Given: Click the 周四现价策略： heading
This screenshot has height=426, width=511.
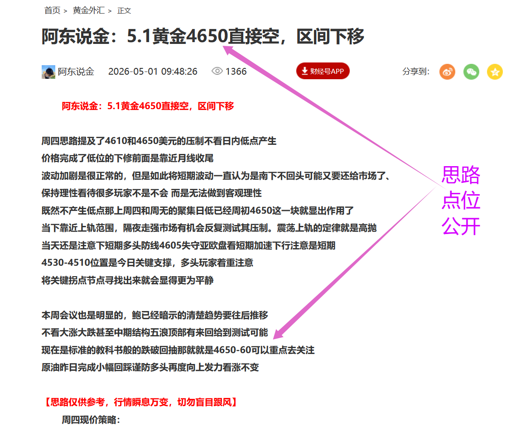Looking at the screenshot, I should tap(91, 420).
